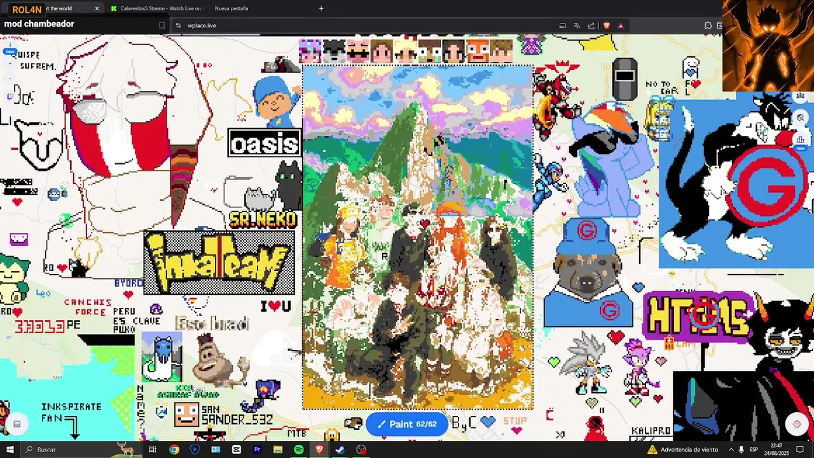
Task: Open the leaderboard bar chart icon
Action: pyautogui.click(x=800, y=139)
